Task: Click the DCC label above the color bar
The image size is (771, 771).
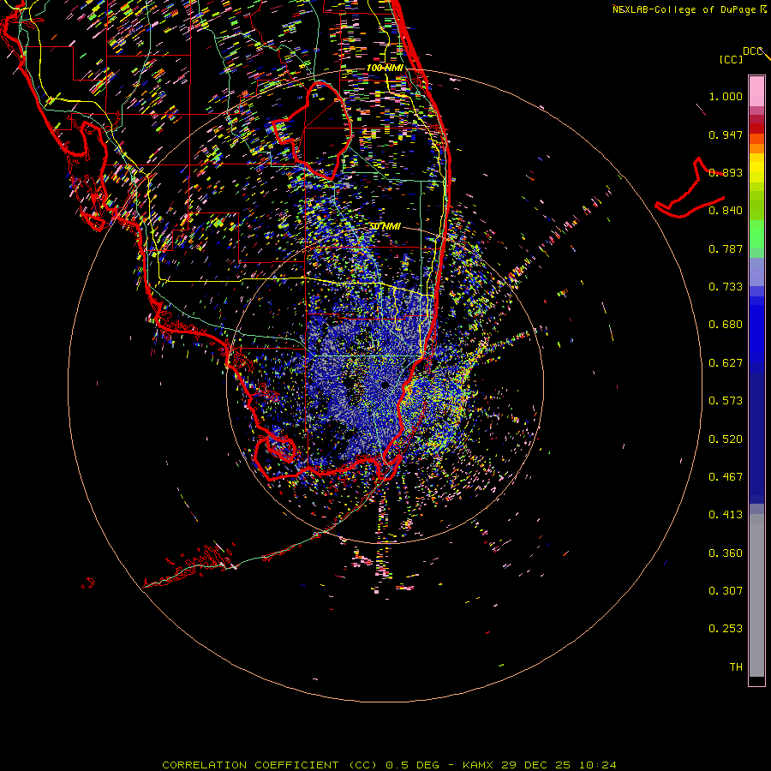Action: pos(752,51)
